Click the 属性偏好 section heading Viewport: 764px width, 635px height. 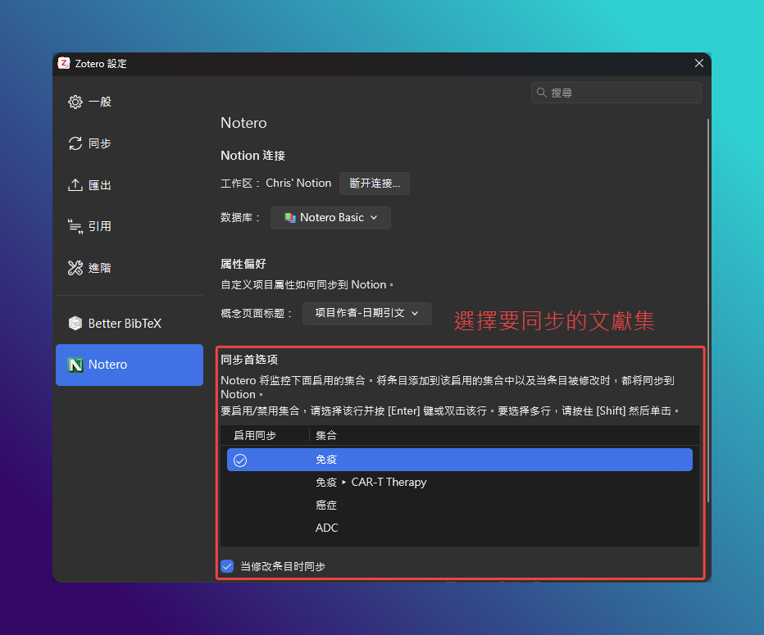[243, 264]
